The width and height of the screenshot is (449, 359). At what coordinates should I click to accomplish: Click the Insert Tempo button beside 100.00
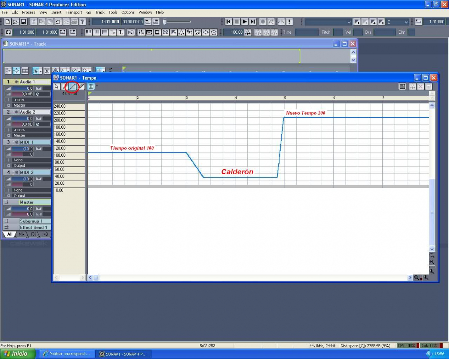pyautogui.click(x=248, y=33)
